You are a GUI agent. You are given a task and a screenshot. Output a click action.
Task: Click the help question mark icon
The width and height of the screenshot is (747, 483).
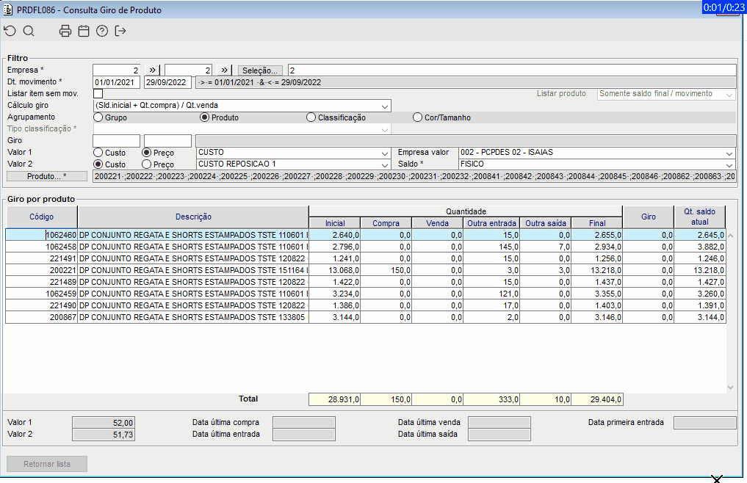102,31
